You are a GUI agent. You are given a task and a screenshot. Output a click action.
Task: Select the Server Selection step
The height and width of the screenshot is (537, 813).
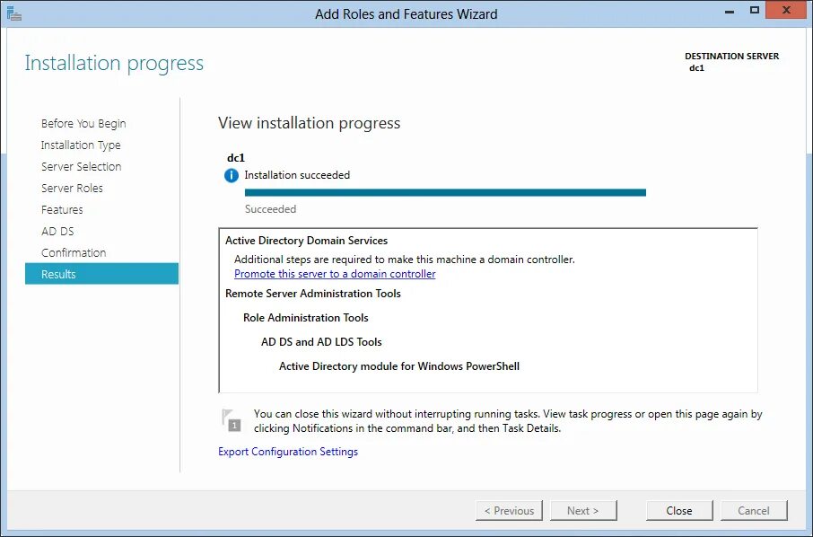point(82,166)
